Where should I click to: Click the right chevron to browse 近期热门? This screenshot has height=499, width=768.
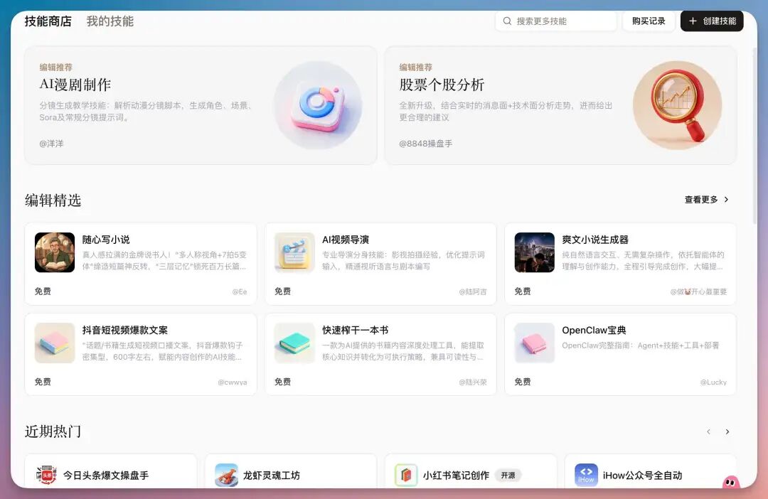click(x=727, y=431)
